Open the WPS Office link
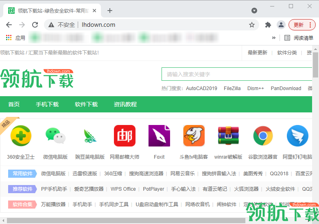The width and height of the screenshot is (319, 224). [x=123, y=189]
